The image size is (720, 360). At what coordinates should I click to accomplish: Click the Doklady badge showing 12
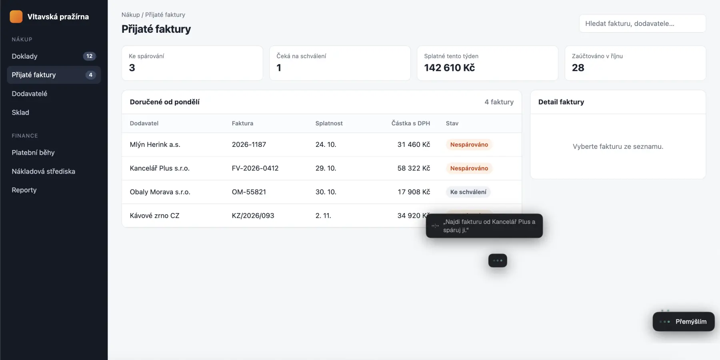(89, 56)
